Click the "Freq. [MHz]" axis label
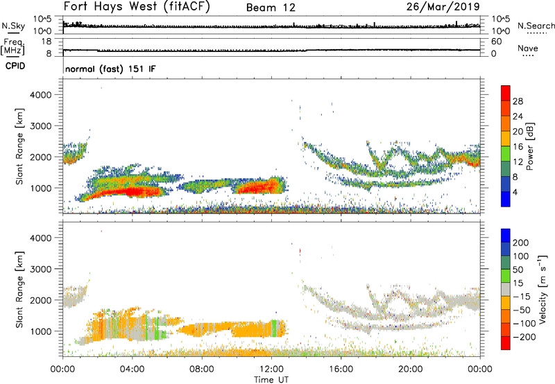 (x=13, y=46)
